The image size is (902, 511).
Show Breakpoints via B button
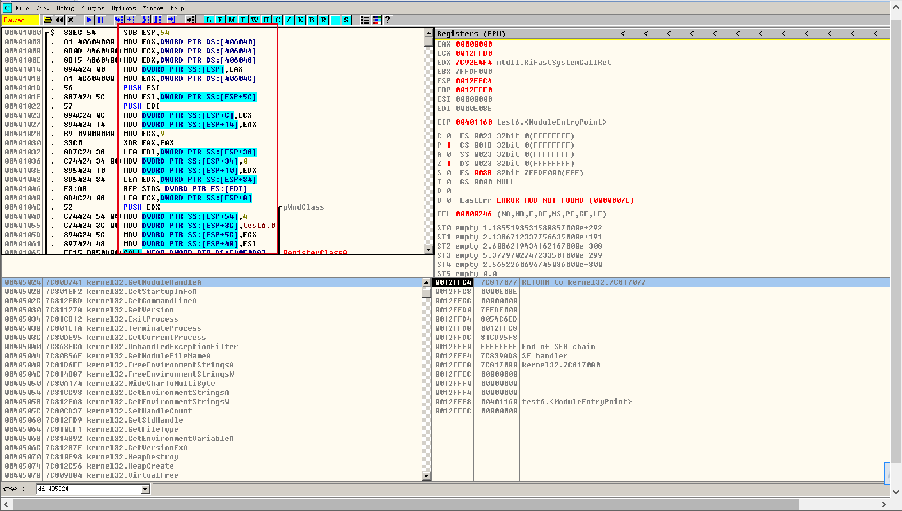pyautogui.click(x=312, y=20)
